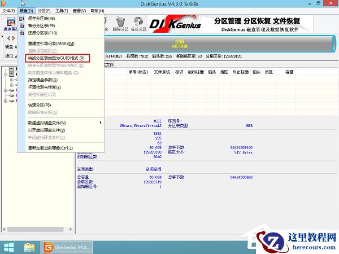Close the disk info pane with small x
This screenshot has width=339, height=254.
[2, 37]
